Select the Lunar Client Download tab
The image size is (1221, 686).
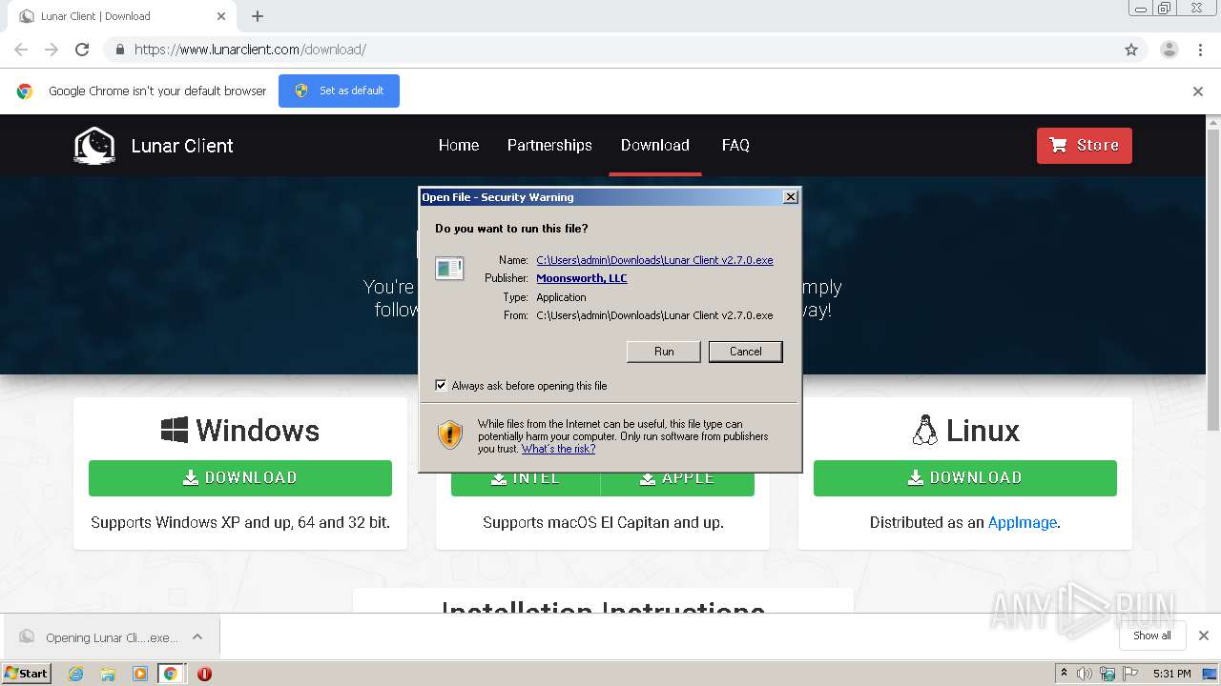[x=121, y=16]
